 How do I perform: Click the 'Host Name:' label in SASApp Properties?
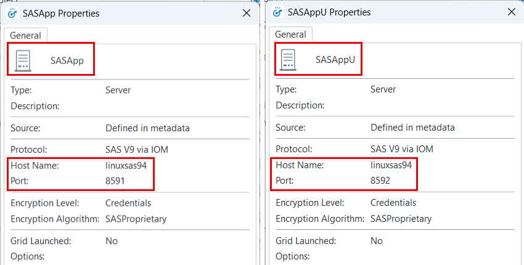coord(35,165)
